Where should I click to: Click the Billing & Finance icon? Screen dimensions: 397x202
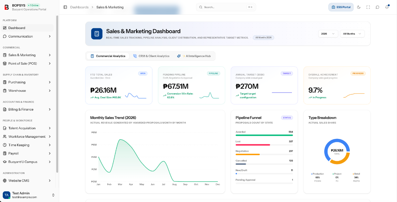[x=5, y=110]
